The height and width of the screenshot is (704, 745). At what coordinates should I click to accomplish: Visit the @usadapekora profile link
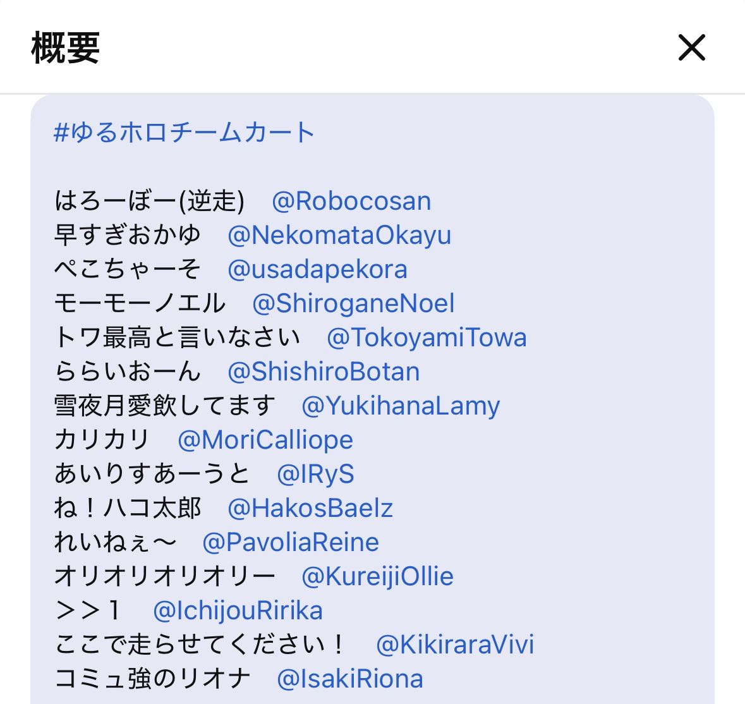(317, 269)
